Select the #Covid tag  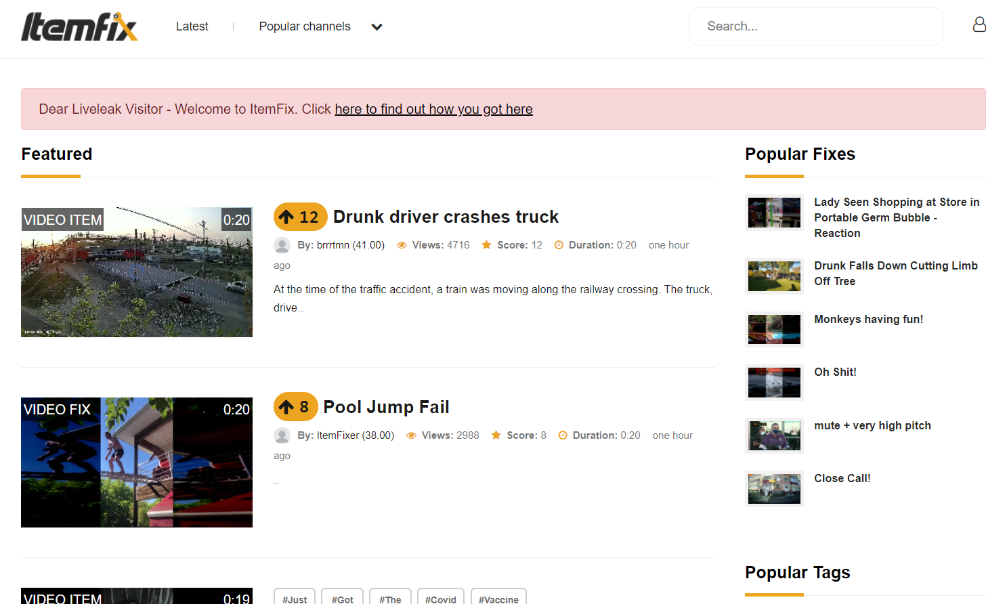(440, 597)
